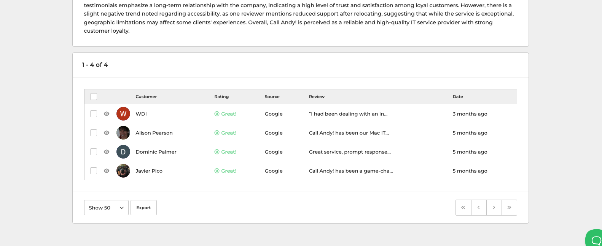Click Javier Pico's dog avatar photo

coord(123,171)
